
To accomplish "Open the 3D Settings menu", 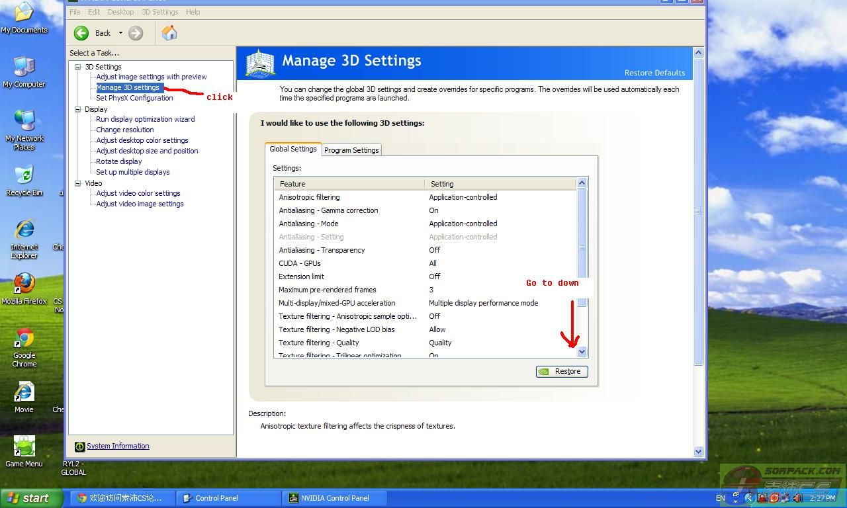I will [x=159, y=12].
